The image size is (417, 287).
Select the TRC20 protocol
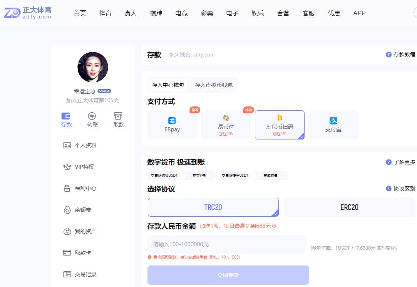(x=213, y=207)
